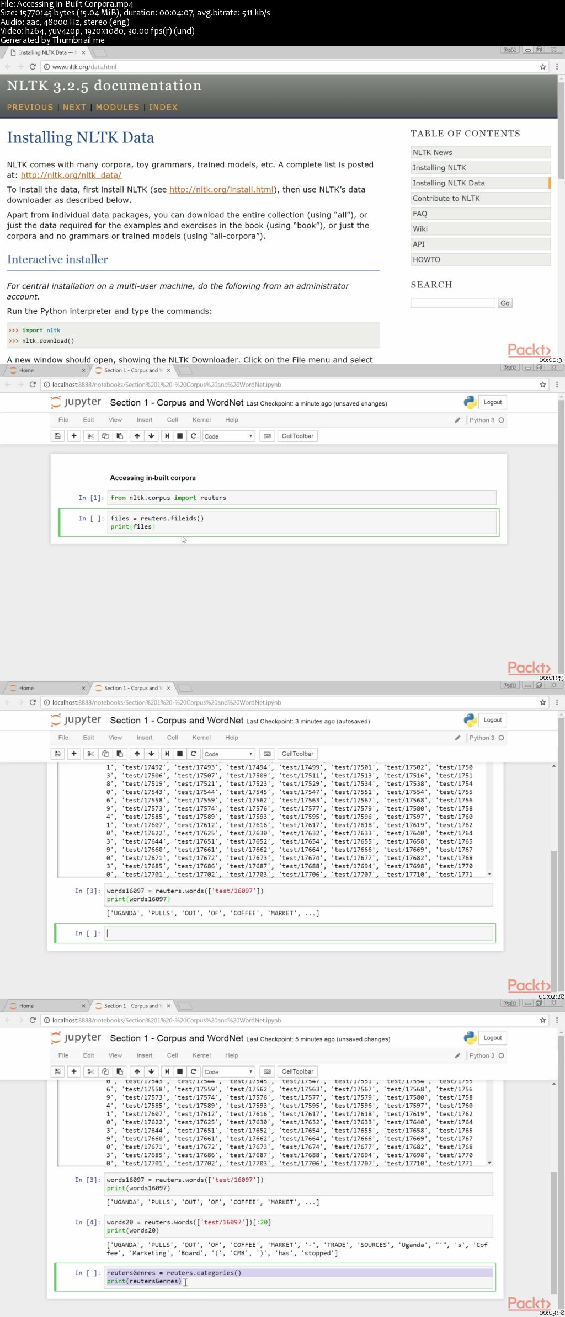This screenshot has height=1317, width=565.
Task: Open View menu in '5 minutes ago' notebook
Action: click(x=115, y=1055)
